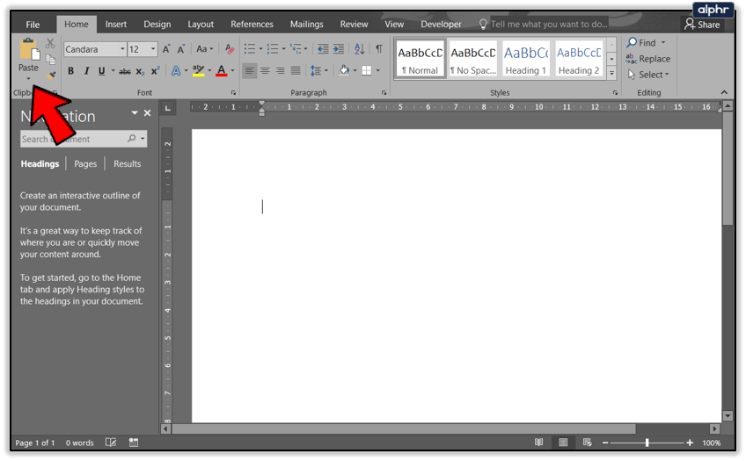Screen dimensions: 746x461
Task: Toggle italic formatting
Action: pyautogui.click(x=86, y=71)
